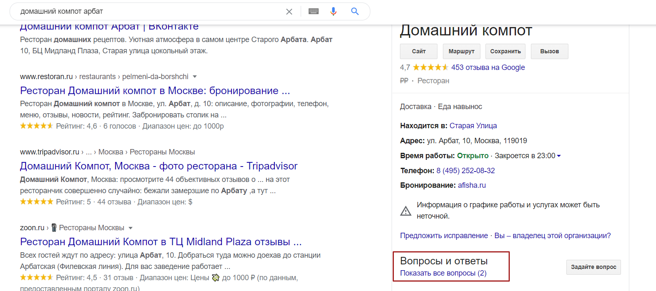Click Задайте вопрос button
The height and width of the screenshot is (291, 656).
593,267
